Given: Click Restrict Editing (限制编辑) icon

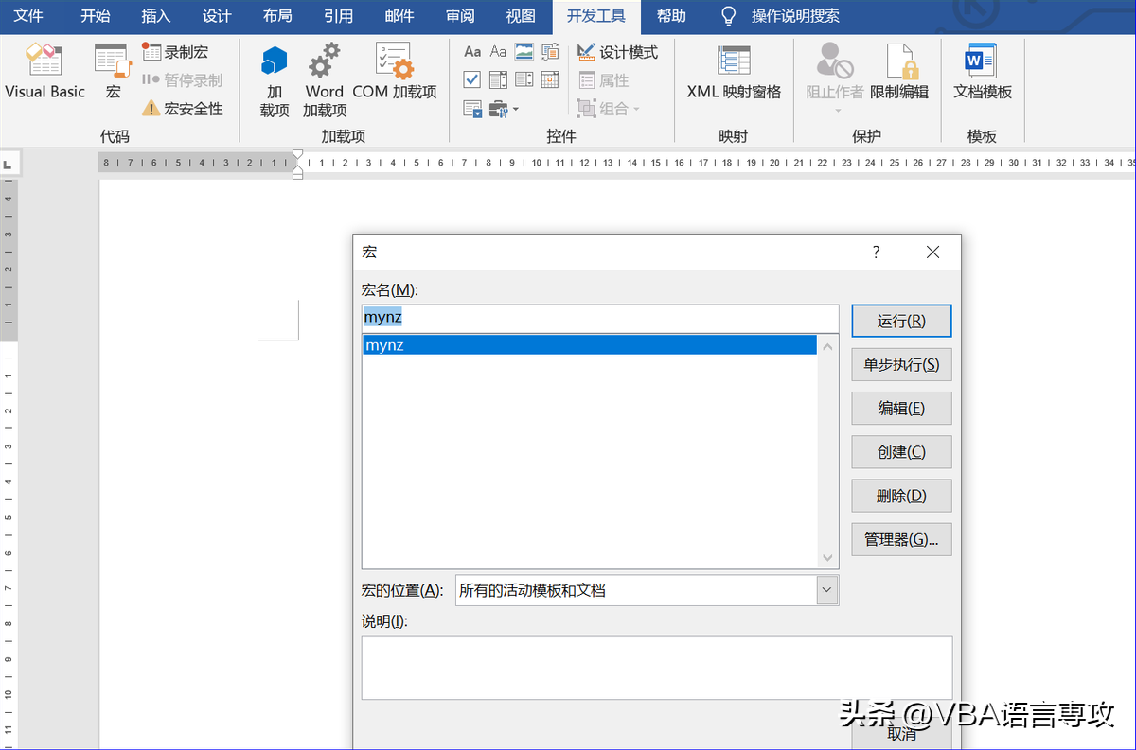Looking at the screenshot, I should pyautogui.click(x=899, y=71).
